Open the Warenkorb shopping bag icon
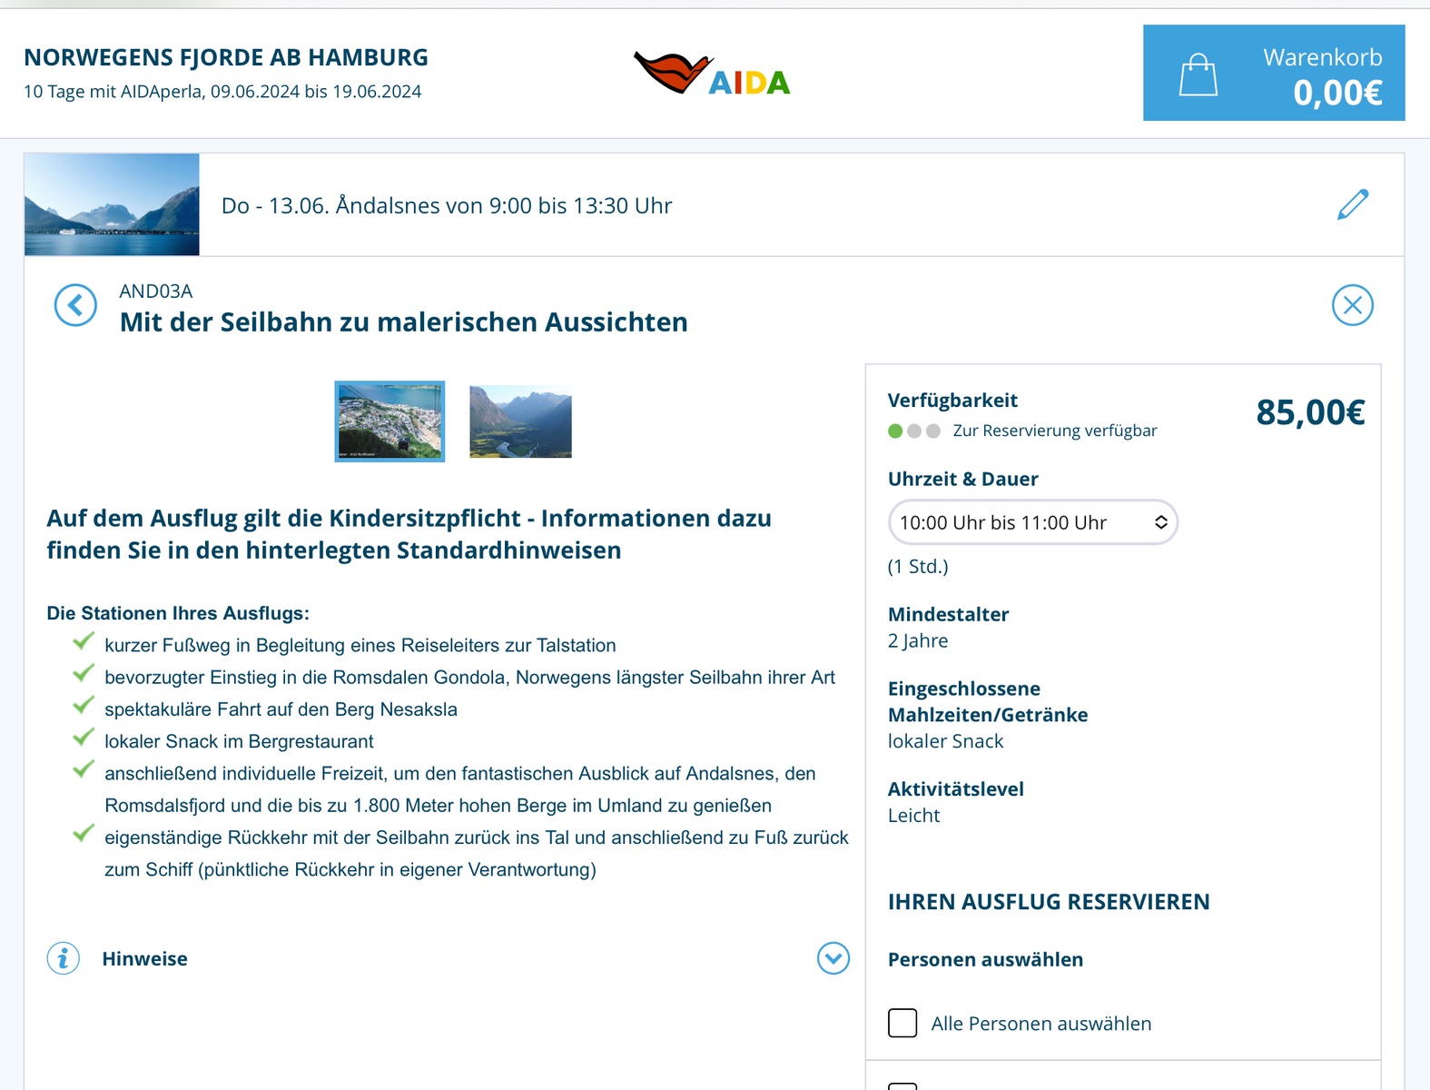The image size is (1430, 1090). click(x=1198, y=74)
